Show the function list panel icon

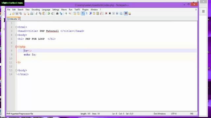[x=101, y=13]
